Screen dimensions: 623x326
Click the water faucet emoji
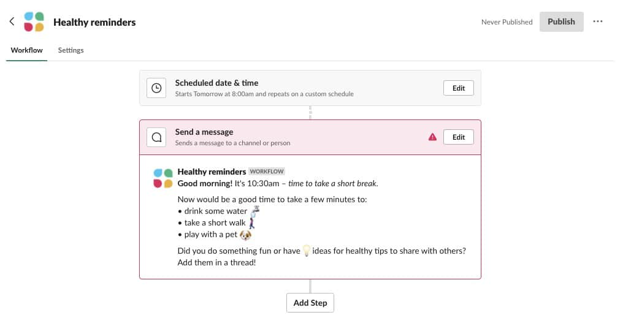(255, 210)
